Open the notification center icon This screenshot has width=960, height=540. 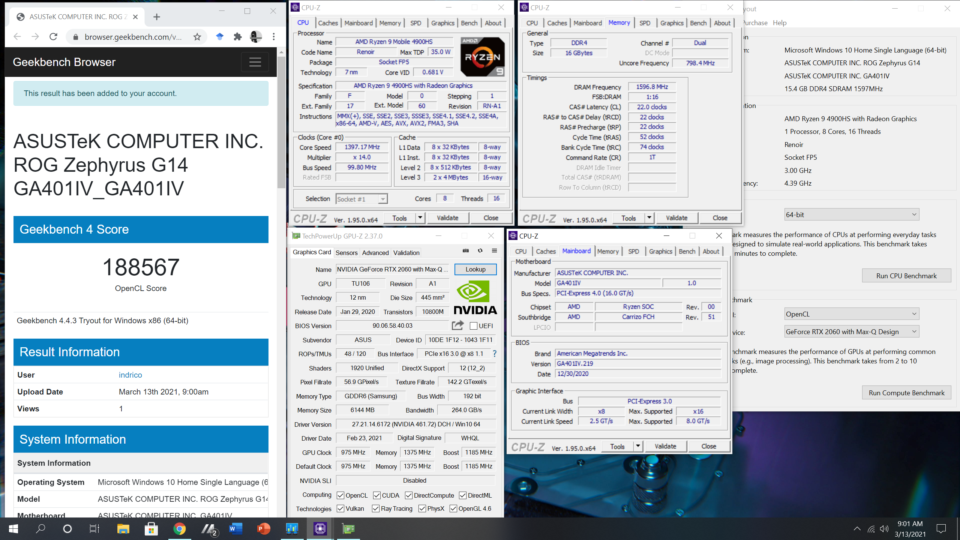click(941, 529)
